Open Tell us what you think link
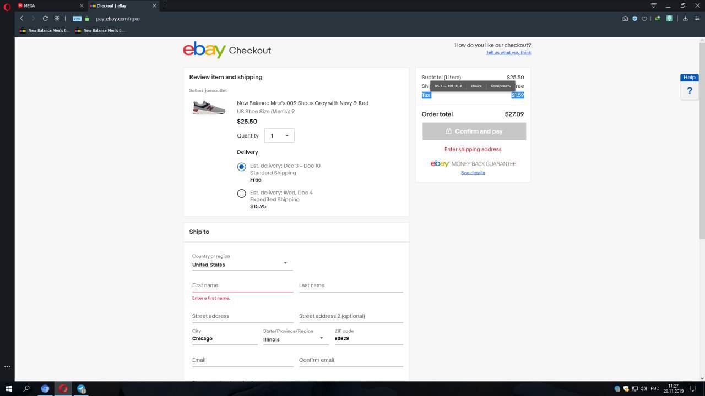The image size is (705, 396). coord(508,52)
